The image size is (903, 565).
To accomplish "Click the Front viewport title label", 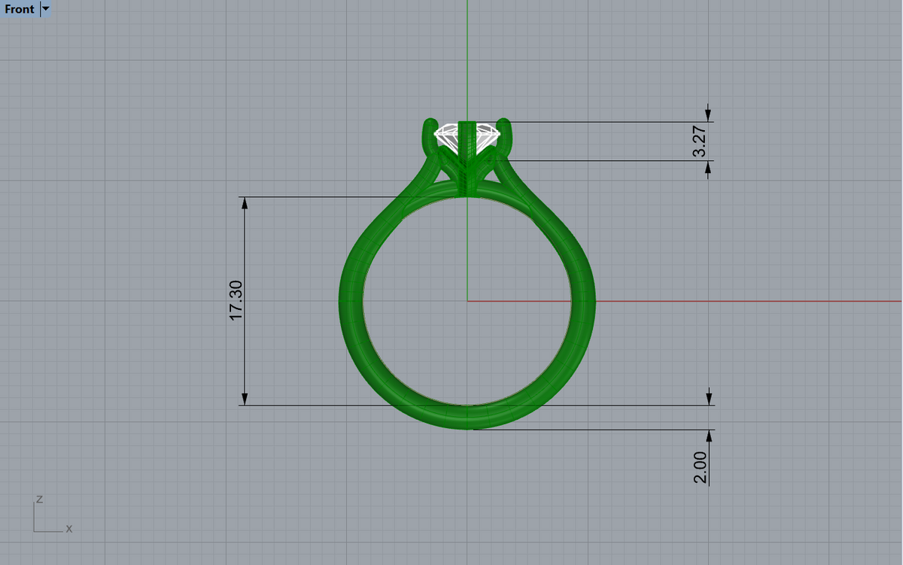I will 20,9.
